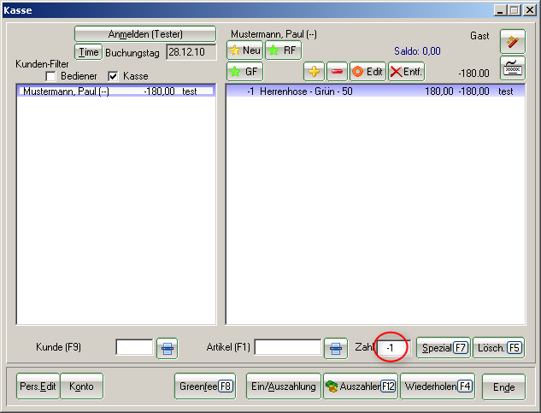Select item row Herrenhose - Grün - 50
The width and height of the screenshot is (541, 413).
[x=376, y=91]
